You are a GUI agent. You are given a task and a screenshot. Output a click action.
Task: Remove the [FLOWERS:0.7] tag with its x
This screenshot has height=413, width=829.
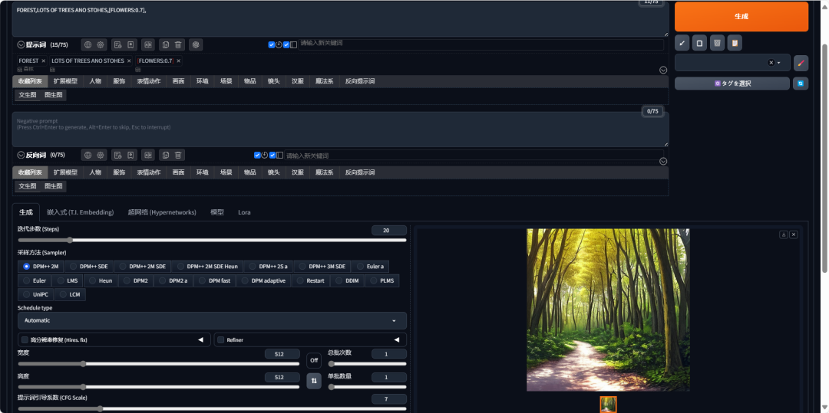[178, 61]
